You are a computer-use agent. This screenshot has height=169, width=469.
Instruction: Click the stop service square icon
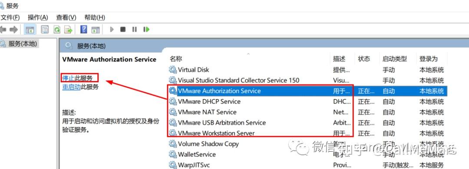tap(123, 29)
